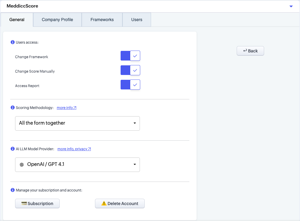Click the info icon beside AI LLM Model Provider
Viewport: 300px width, 221px height.
click(13, 149)
